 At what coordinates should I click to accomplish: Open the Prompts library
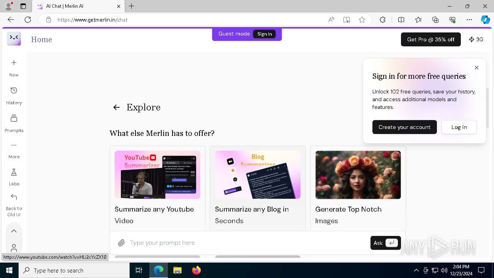point(14,123)
